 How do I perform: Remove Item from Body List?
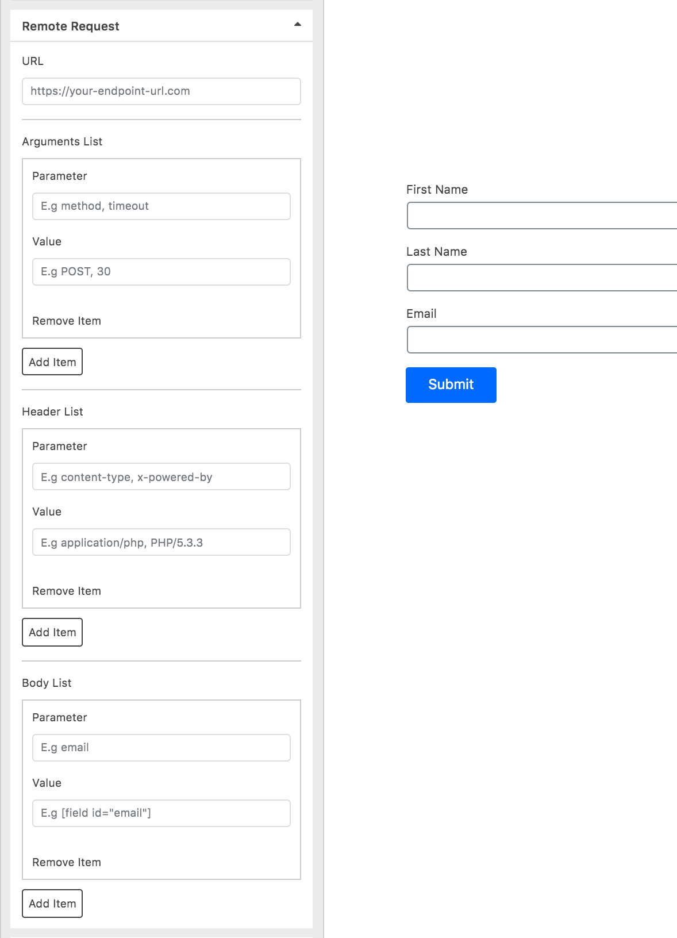67,862
